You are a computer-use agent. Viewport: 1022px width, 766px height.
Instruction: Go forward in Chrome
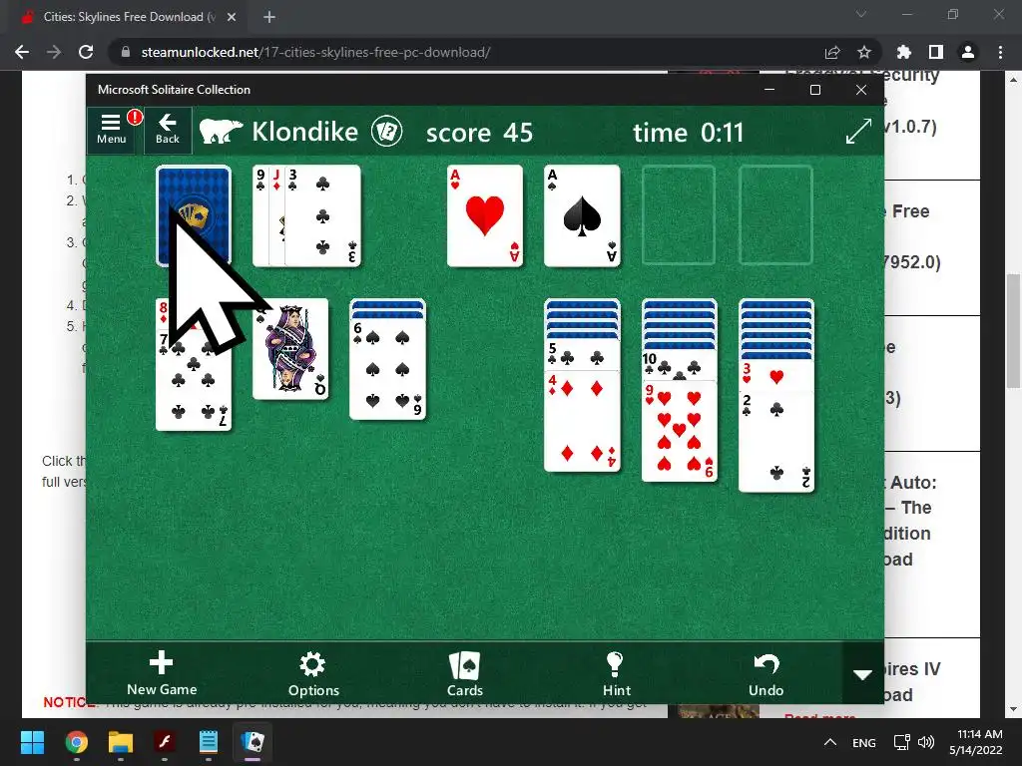tap(54, 52)
